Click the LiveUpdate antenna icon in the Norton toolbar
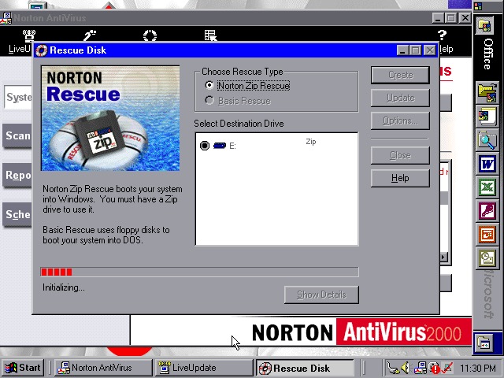Screen dimensions: 504x378 click(x=29, y=35)
